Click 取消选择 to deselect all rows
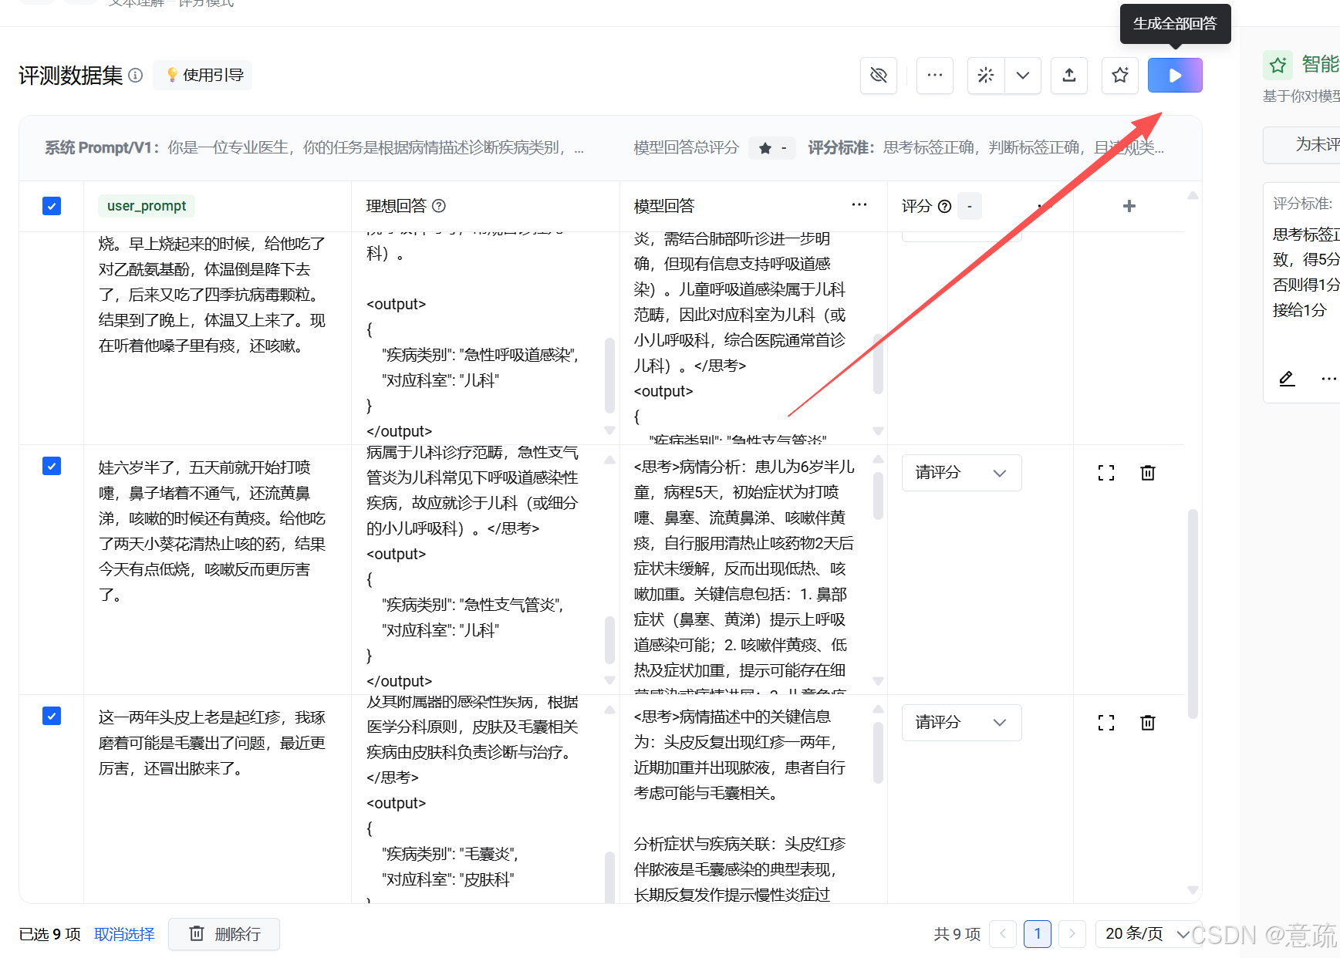The width and height of the screenshot is (1340, 958). 124,933
